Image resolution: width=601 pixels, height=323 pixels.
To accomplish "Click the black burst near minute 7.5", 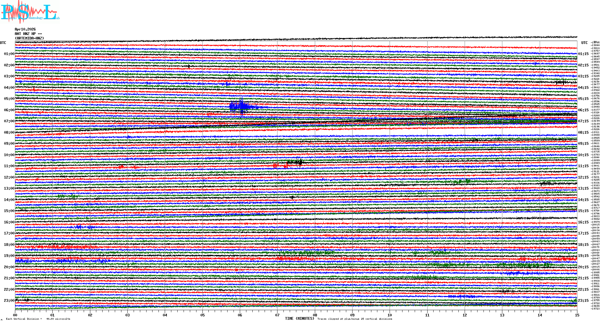I will point(295,162).
